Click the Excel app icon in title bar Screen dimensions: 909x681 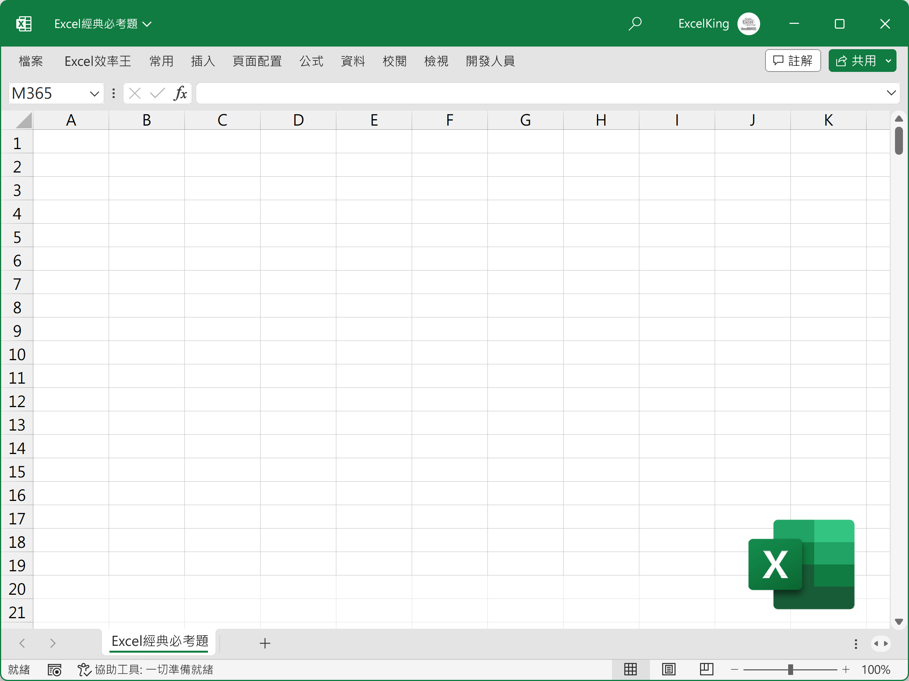coord(24,24)
